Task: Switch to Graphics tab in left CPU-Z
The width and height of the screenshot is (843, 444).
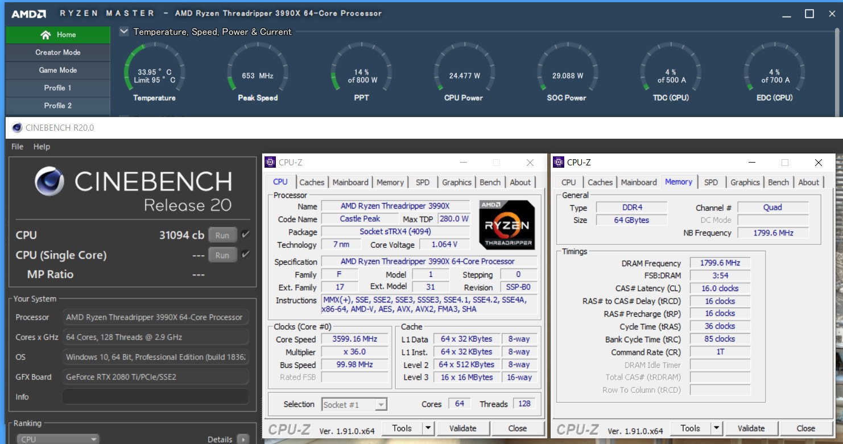Action: 457,182
